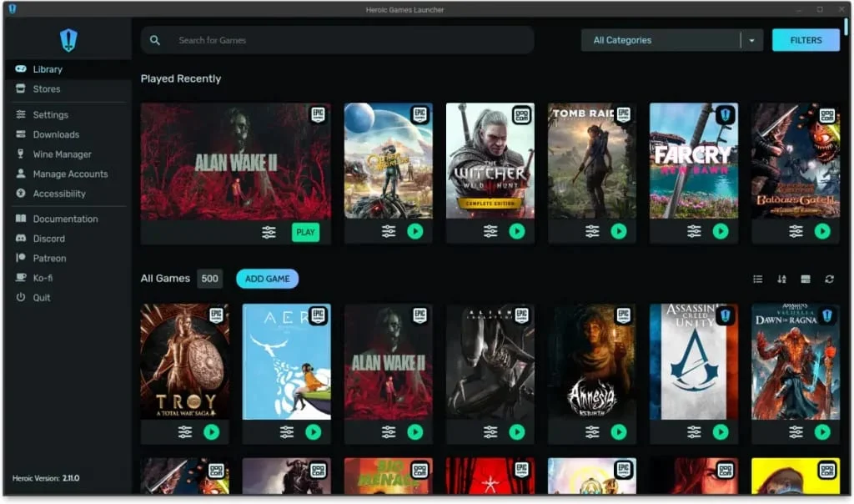Screen dimensions: 854x504
Task: Open settings for Far Cry New Dawn
Action: point(694,232)
